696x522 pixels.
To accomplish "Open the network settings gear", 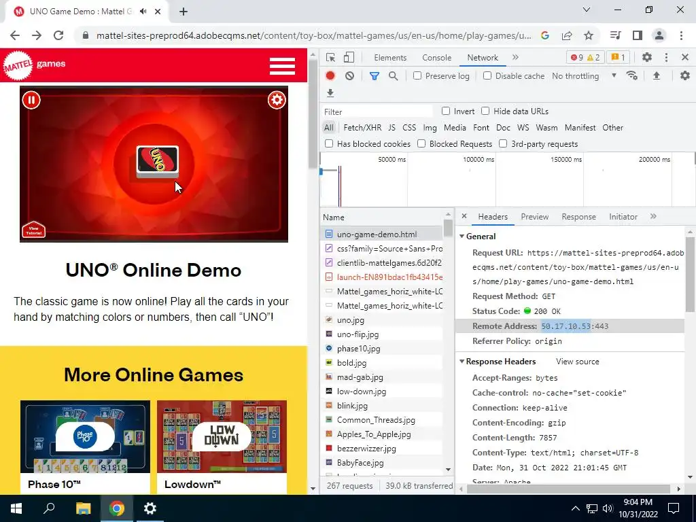I will pyautogui.click(x=685, y=76).
